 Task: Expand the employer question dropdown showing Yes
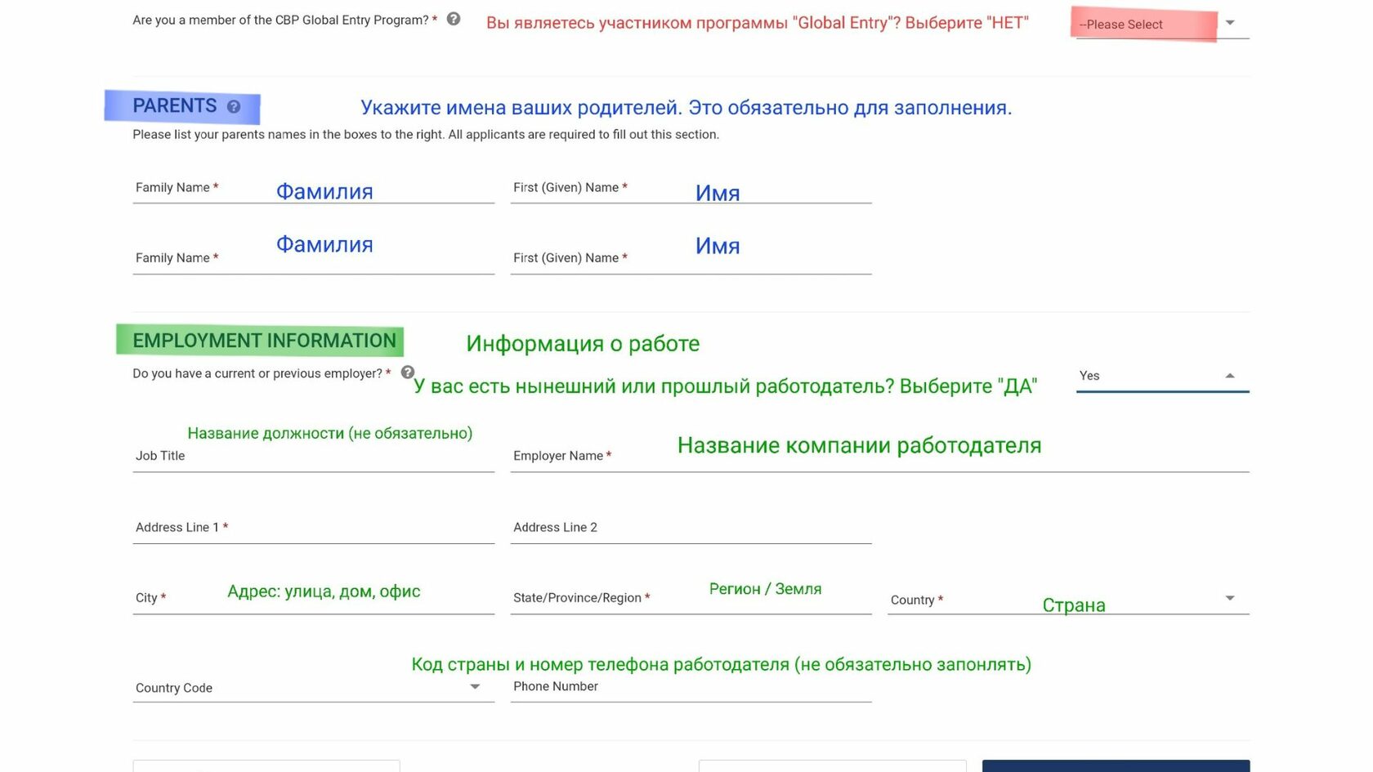click(1162, 376)
